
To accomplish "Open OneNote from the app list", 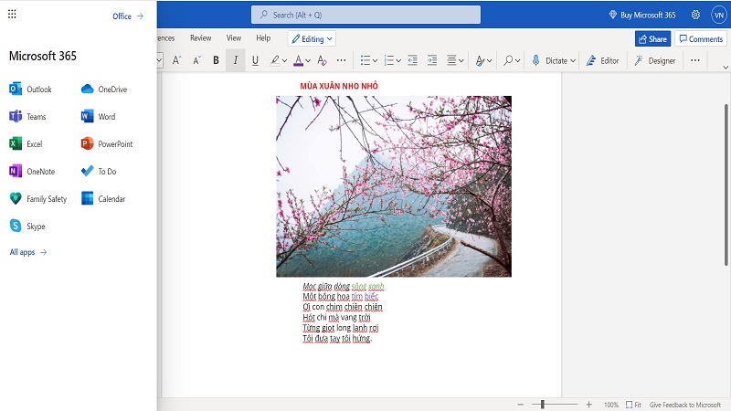I will (32, 172).
